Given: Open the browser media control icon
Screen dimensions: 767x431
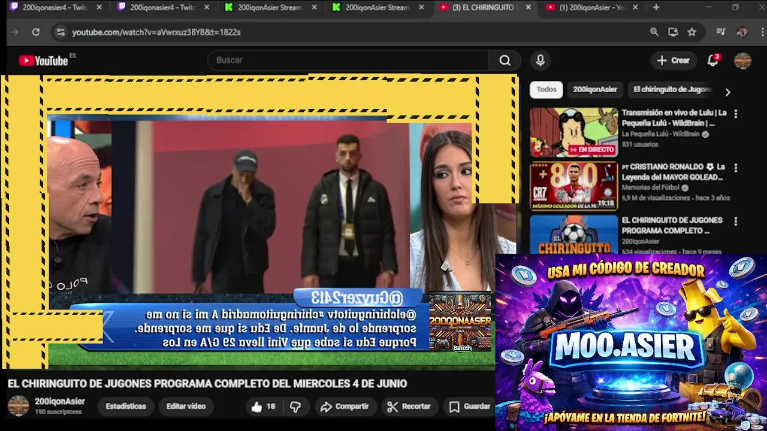Looking at the screenshot, I should click(721, 32).
